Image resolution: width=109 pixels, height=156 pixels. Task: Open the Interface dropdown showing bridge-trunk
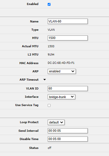pyautogui.click(x=61, y=97)
